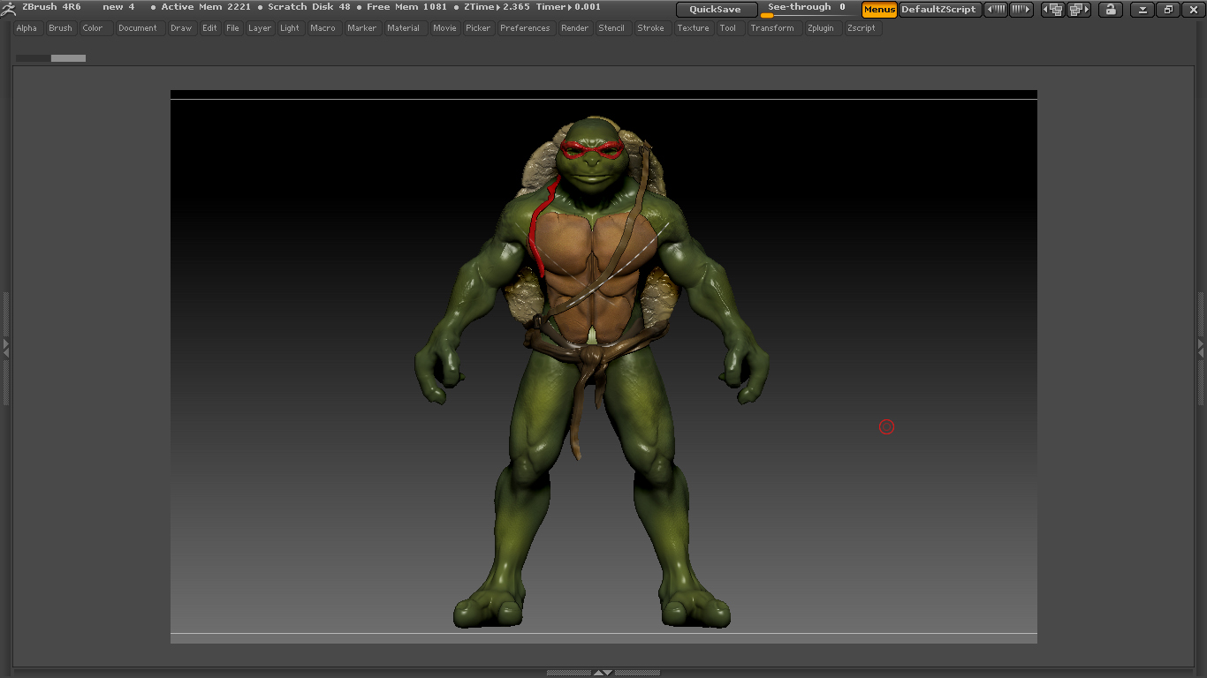Viewport: 1207px width, 678px height.
Task: Open the Marker menu
Action: (x=361, y=28)
